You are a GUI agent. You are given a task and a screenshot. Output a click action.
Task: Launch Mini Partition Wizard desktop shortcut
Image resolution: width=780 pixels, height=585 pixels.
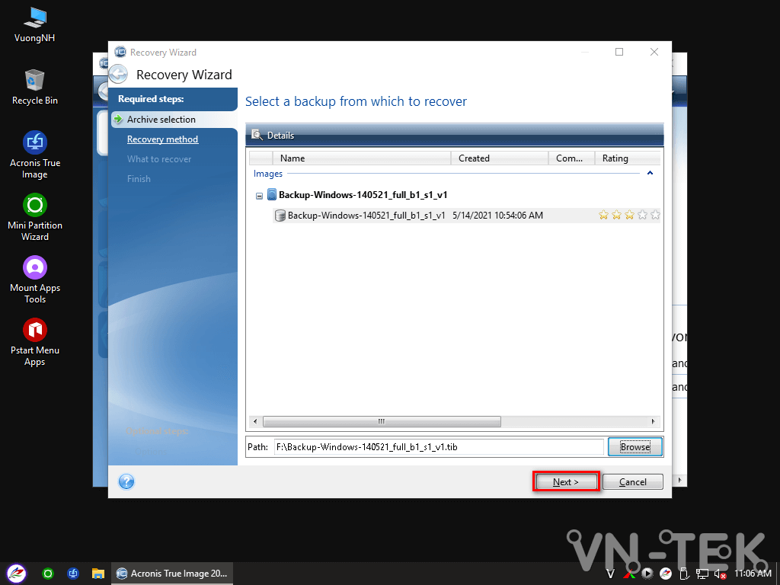coord(34,217)
